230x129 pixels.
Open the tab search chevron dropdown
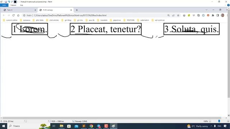tap(207, 10)
